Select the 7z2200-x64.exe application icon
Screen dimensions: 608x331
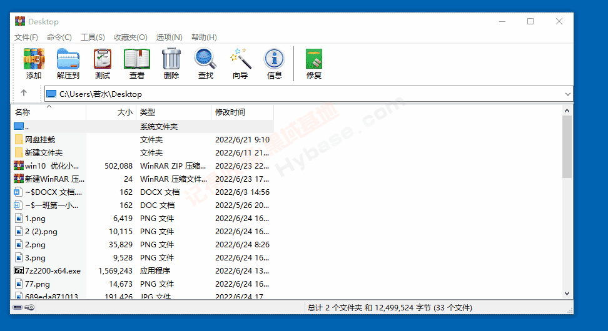[x=19, y=270]
